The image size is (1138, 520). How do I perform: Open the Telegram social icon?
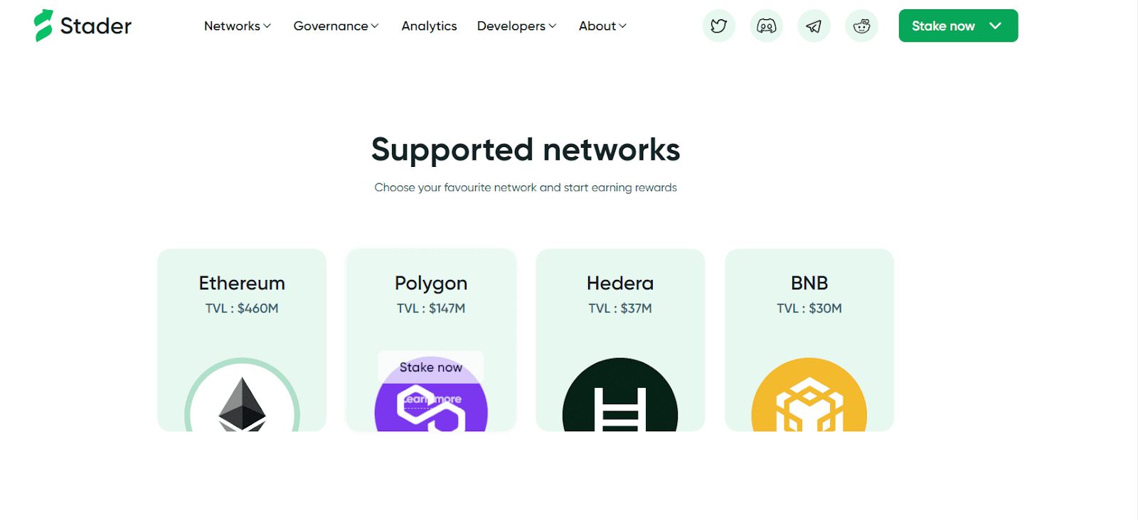click(814, 26)
